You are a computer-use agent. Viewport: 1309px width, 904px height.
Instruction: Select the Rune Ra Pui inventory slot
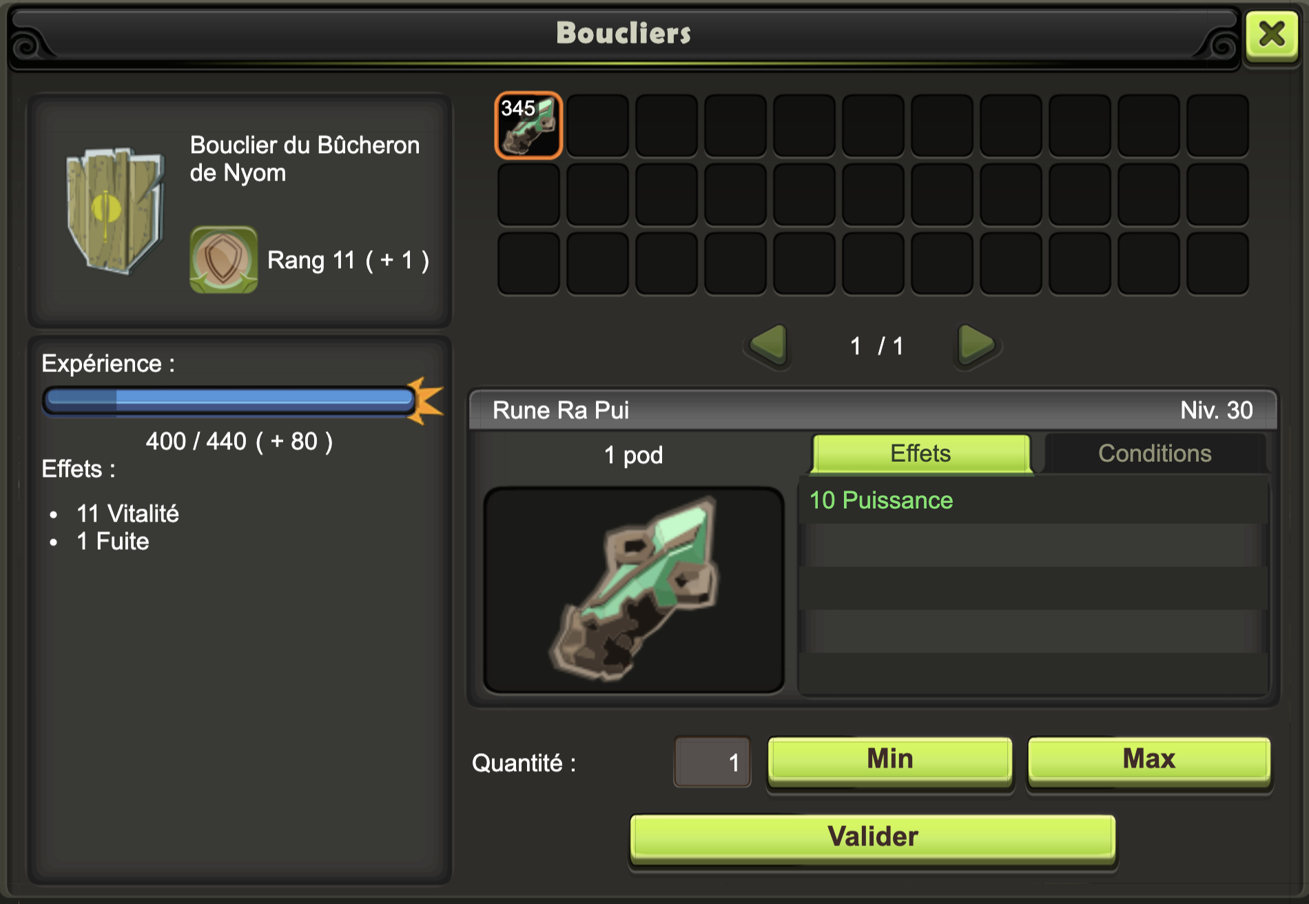528,125
